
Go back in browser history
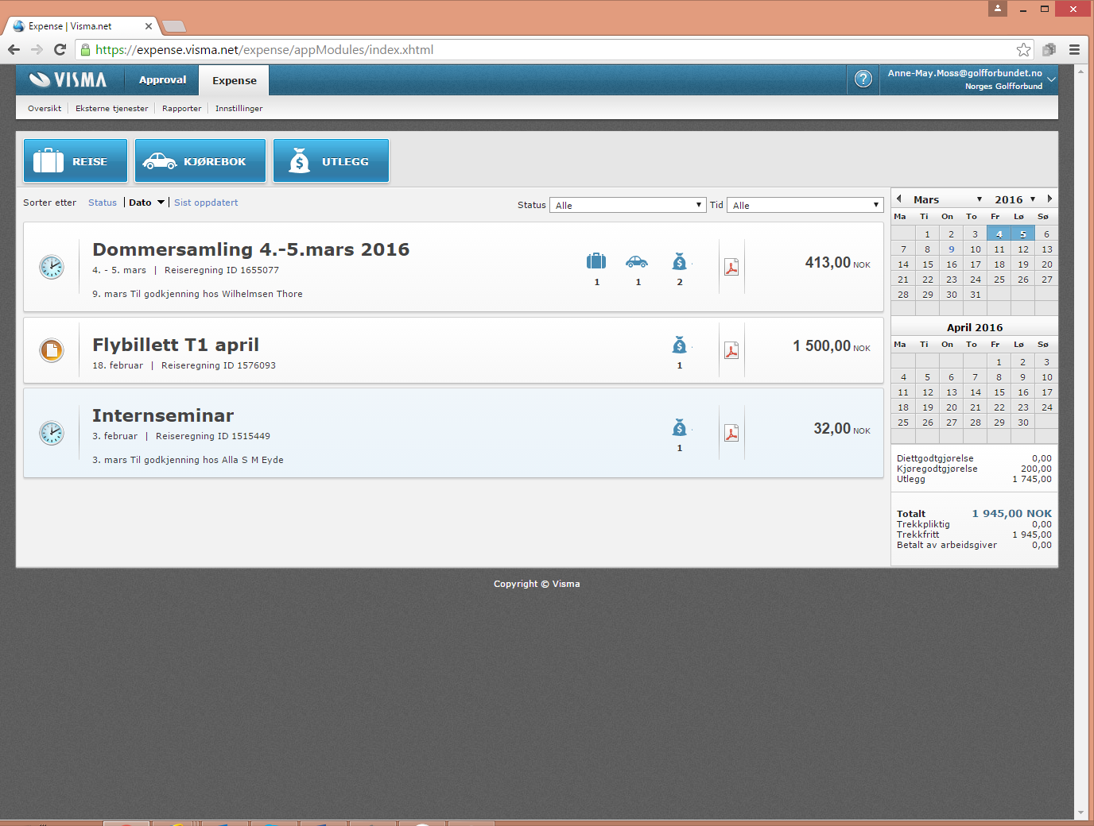[14, 49]
